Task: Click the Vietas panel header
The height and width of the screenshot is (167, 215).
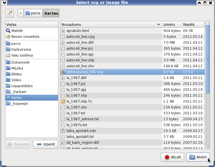Action: pos(32,24)
